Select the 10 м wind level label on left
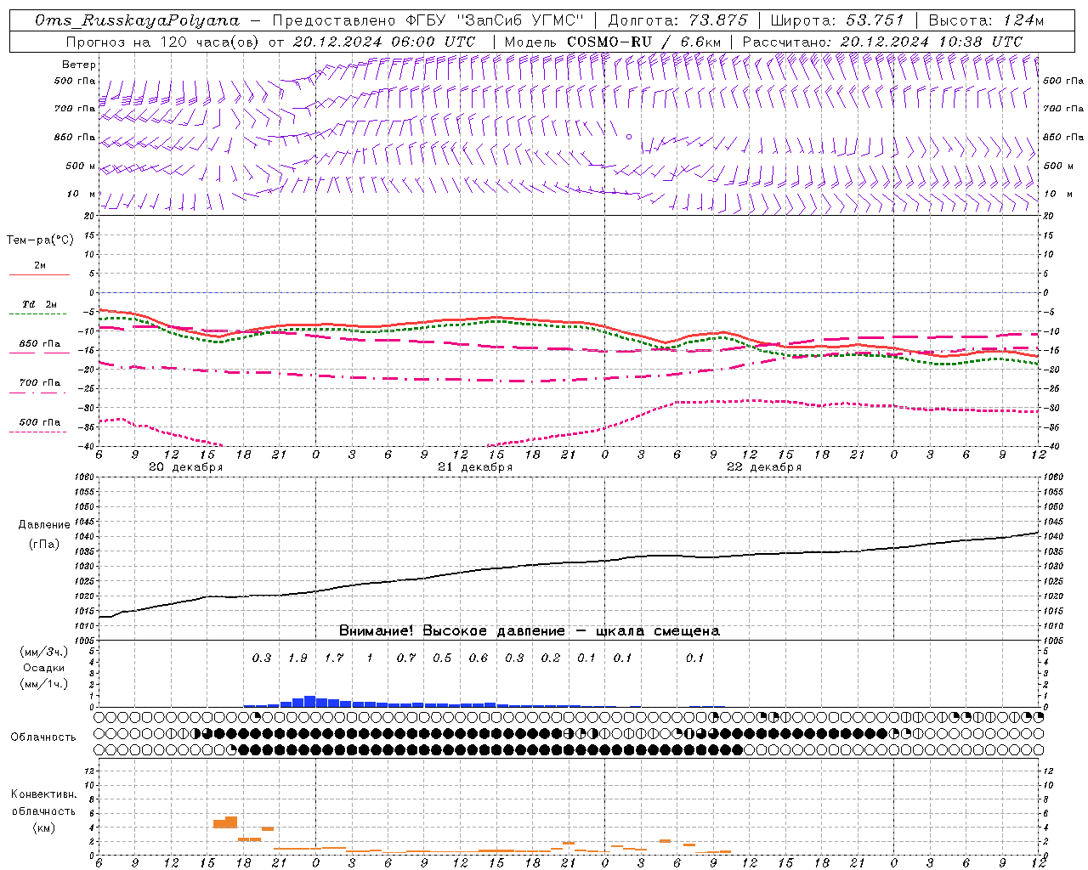The image size is (1088, 870). click(x=81, y=194)
